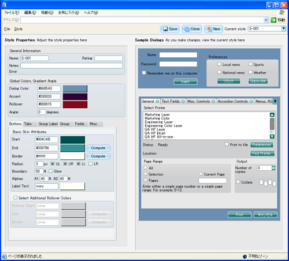Expand the address bar dropdown arrow

click(266, 20)
